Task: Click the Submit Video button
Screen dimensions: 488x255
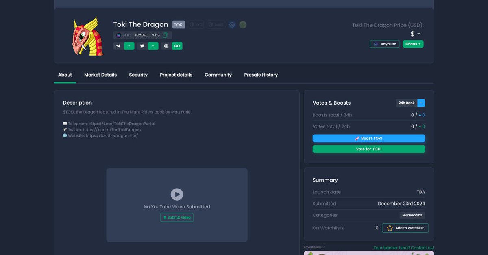Action: (177, 218)
